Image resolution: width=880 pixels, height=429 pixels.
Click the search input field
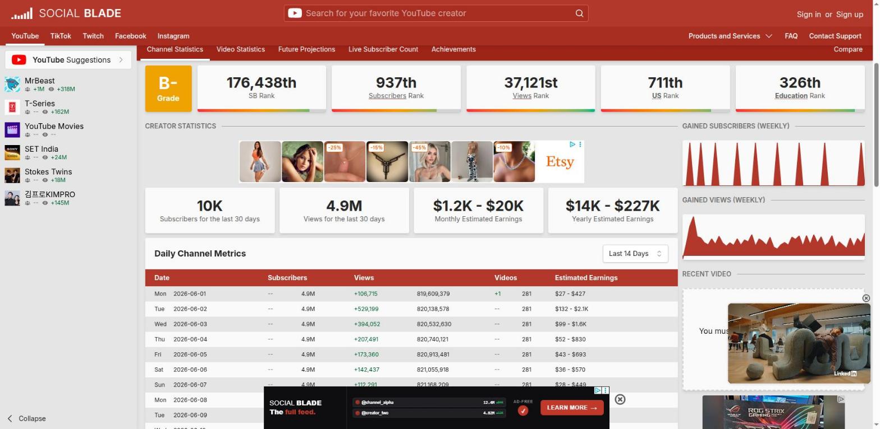(x=436, y=13)
